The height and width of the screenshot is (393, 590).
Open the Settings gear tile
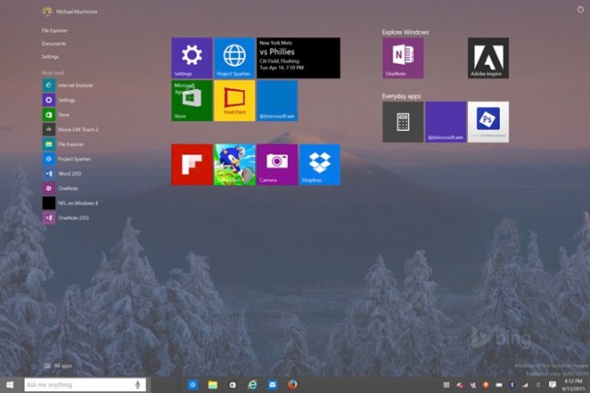[191, 57]
